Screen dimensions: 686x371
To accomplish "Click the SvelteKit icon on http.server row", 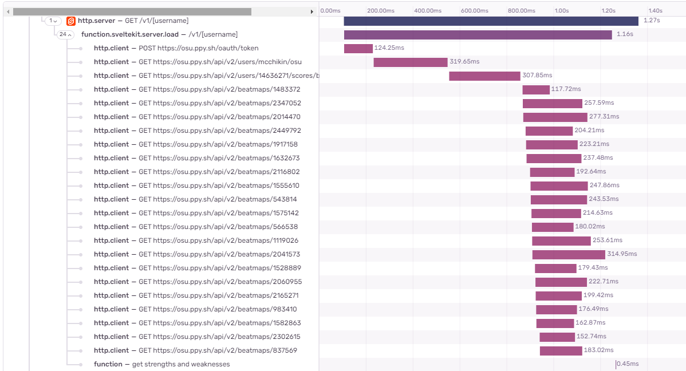I will click(x=71, y=21).
